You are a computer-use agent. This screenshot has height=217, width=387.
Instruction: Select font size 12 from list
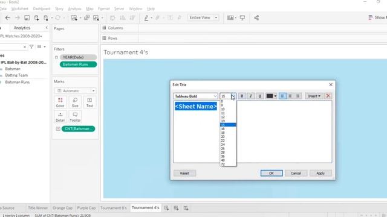[x=223, y=117]
